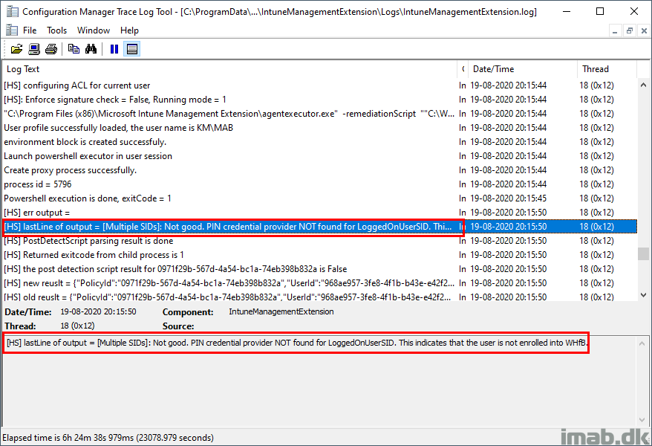Sort by the Thread column header
The height and width of the screenshot is (446, 652).
tap(607, 69)
